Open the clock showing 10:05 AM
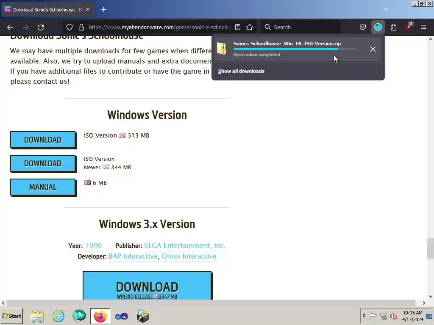Screen dimensions: 434x325 [x=413, y=316]
